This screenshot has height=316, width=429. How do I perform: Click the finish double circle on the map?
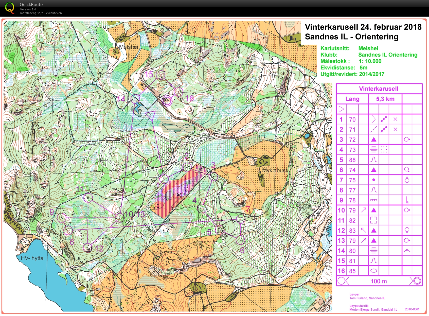tap(167, 101)
